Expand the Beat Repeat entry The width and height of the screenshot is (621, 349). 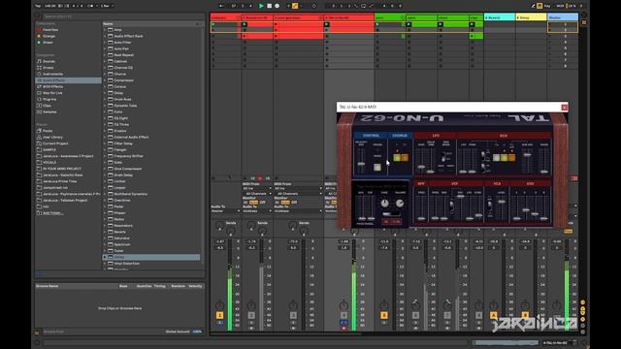click(105, 55)
